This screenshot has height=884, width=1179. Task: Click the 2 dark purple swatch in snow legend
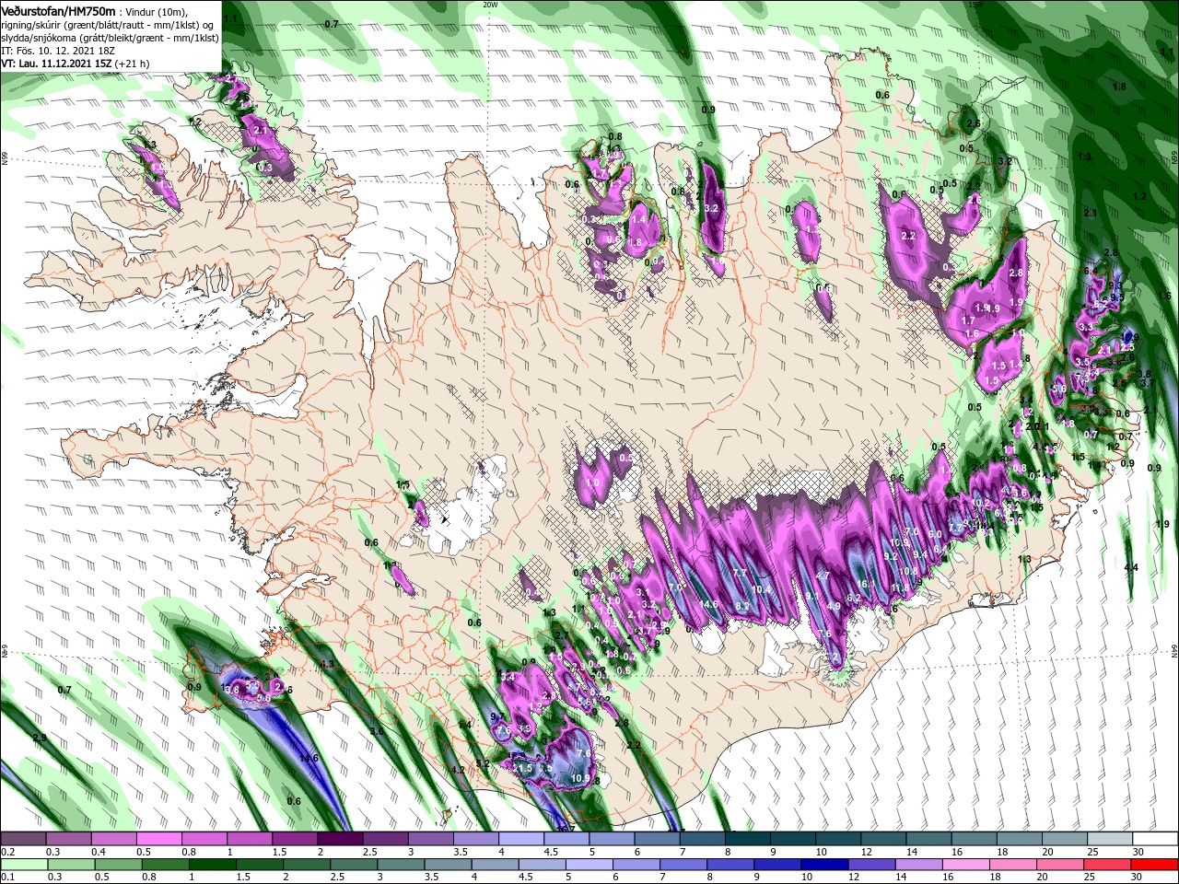pyautogui.click(x=339, y=839)
